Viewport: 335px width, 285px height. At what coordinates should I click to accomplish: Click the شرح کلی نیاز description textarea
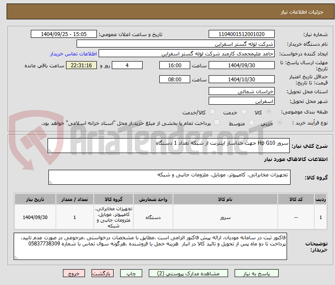(x=168, y=146)
